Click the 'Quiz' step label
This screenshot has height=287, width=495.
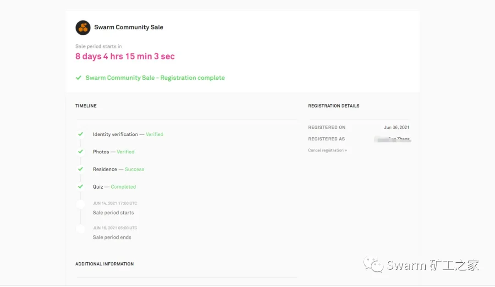(98, 187)
